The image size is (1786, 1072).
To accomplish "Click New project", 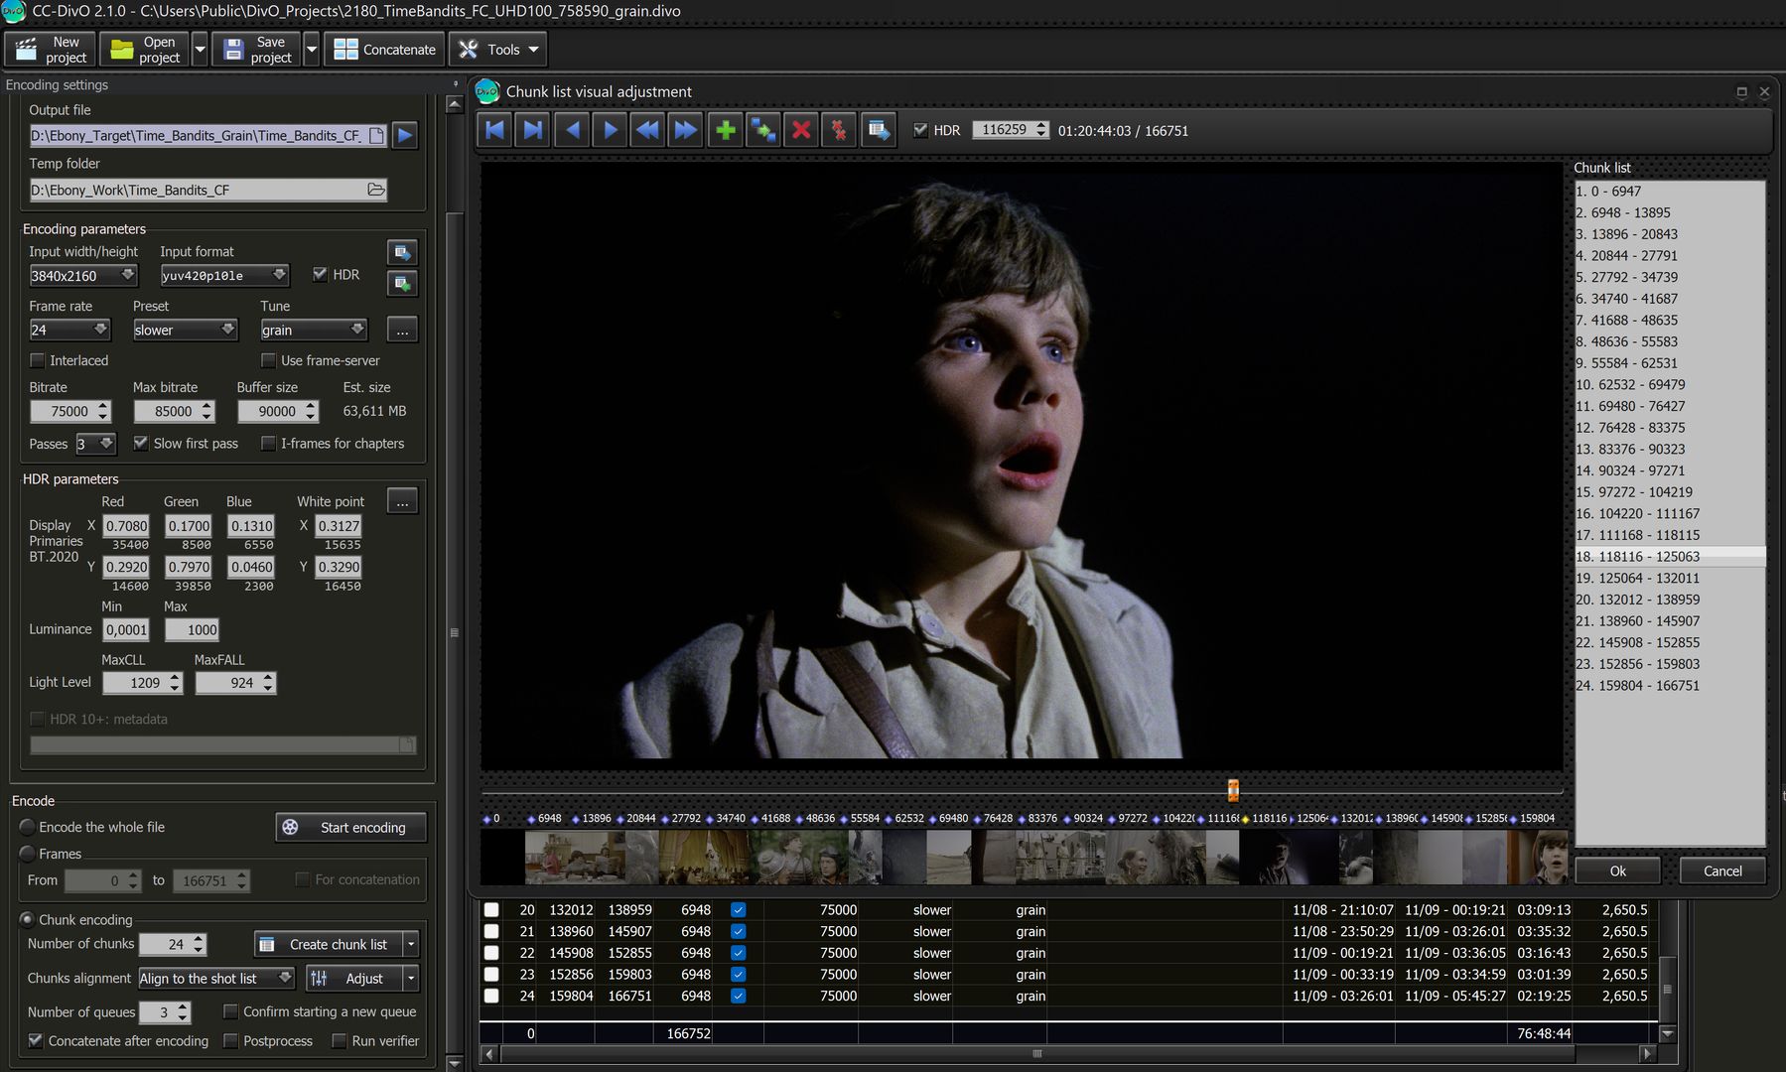I will point(51,50).
